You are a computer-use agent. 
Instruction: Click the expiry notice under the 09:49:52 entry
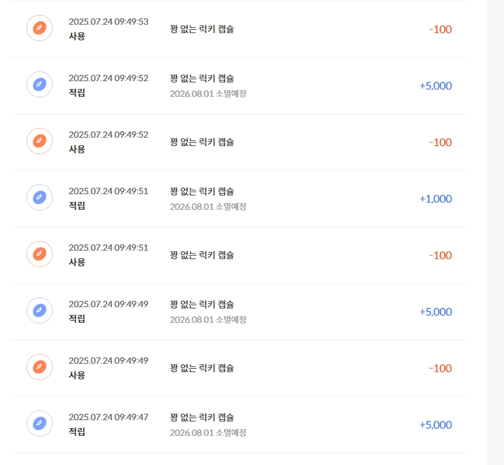click(208, 94)
